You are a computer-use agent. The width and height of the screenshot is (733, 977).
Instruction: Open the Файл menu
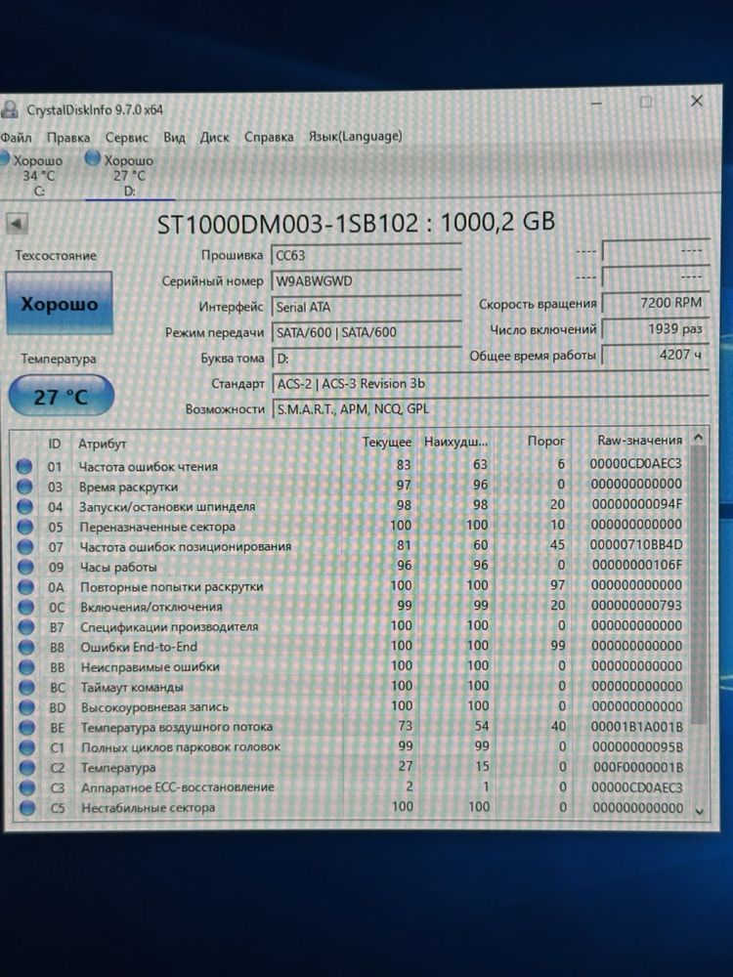coord(16,137)
